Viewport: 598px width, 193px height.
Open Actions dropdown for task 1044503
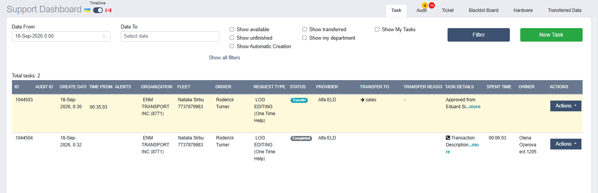[566, 106]
